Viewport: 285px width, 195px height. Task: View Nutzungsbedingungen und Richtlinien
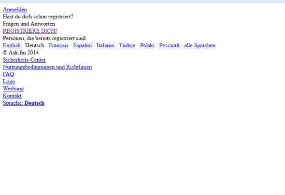coord(47,67)
